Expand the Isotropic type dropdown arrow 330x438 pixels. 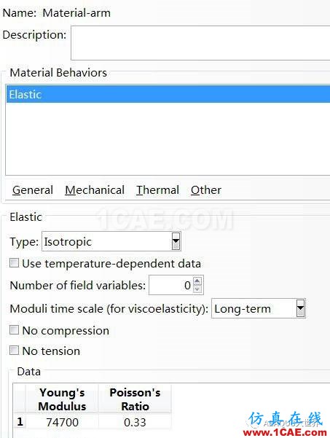pos(176,241)
